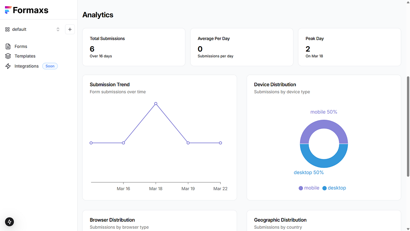
Task: Toggle the desktop legend entry
Action: 334,188
